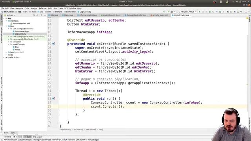The image size is (251, 141).
Task: Select the Sync tab in Build panel
Action: (x=13, y=133)
